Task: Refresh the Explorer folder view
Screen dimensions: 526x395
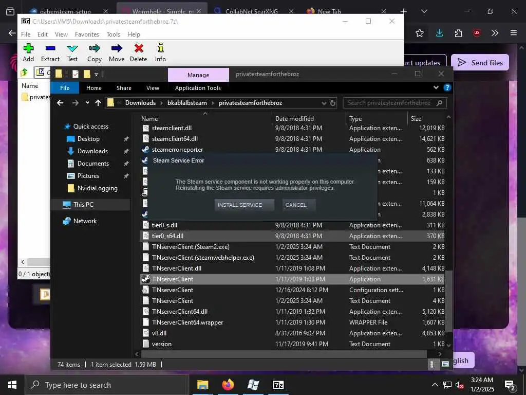Action: point(333,103)
